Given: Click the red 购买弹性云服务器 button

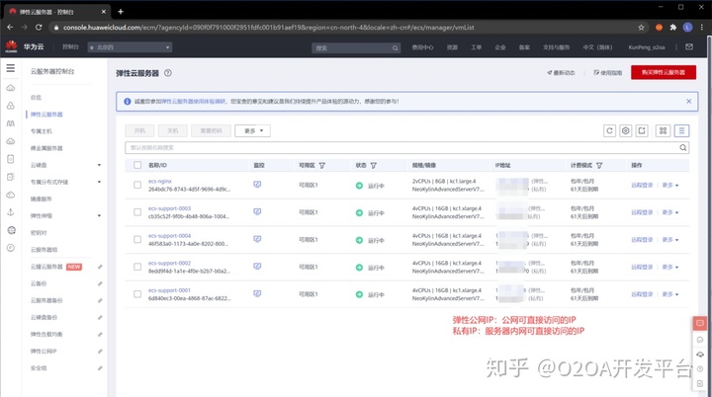Looking at the screenshot, I should tap(664, 72).
